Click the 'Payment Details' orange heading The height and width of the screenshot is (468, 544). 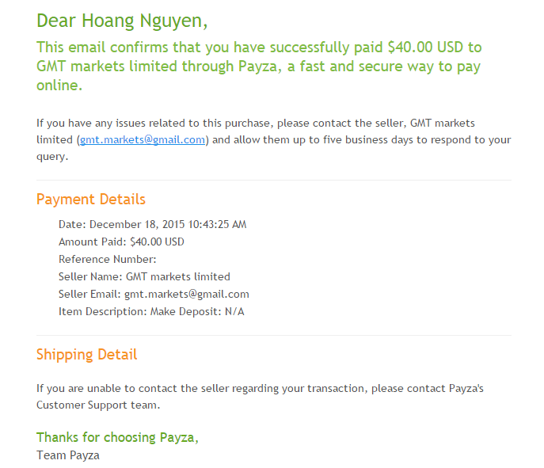pyautogui.click(x=91, y=199)
